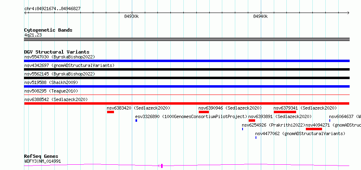Click the 84940k ruler tick label
Viewport: 361px width, 170px height.
click(x=261, y=16)
